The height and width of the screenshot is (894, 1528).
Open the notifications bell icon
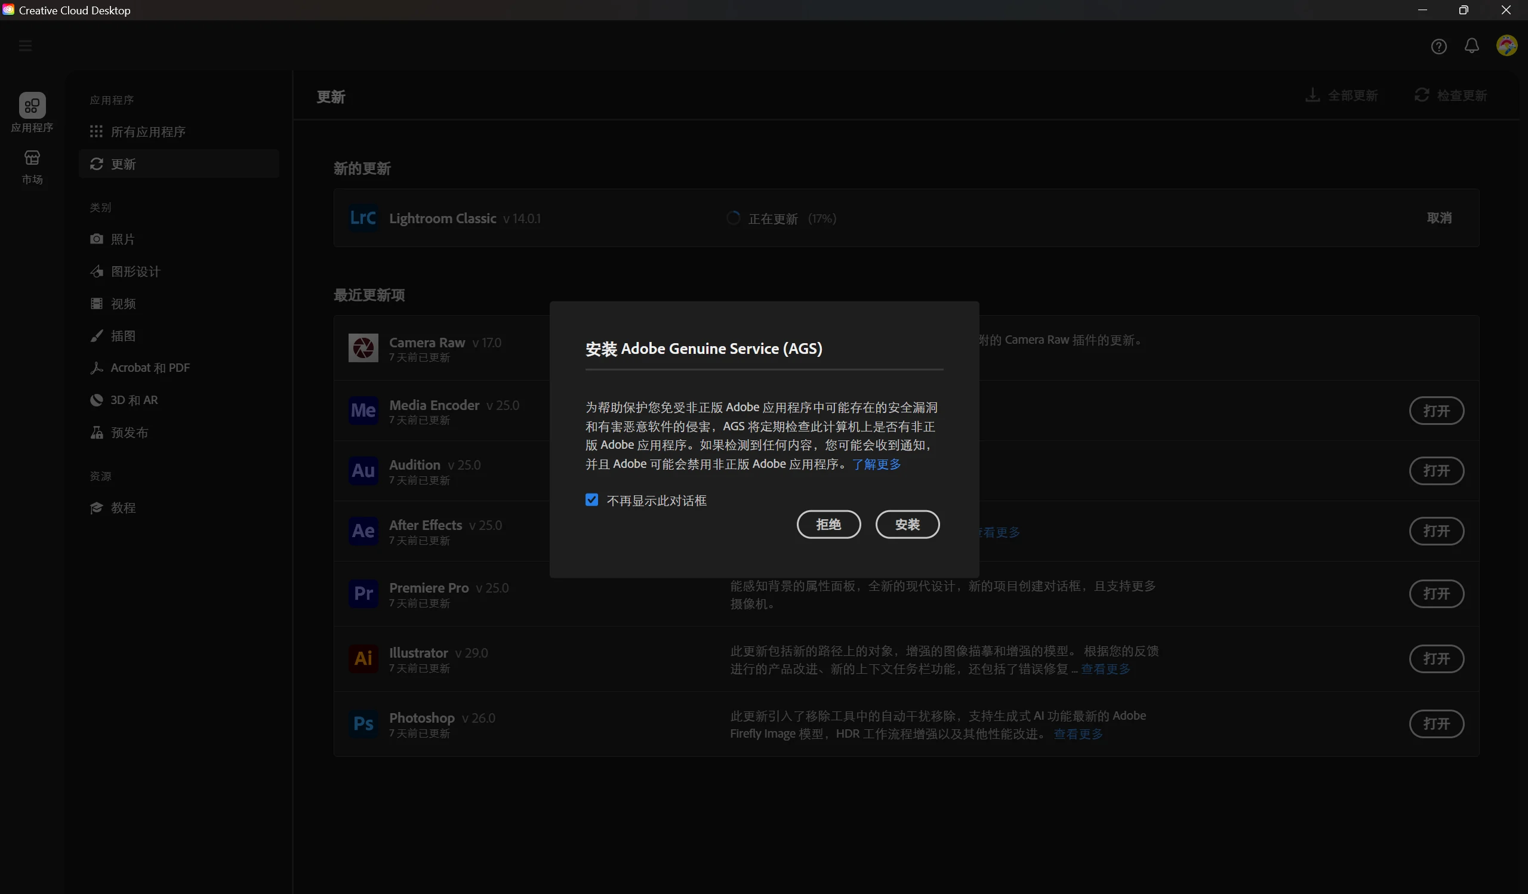tap(1472, 46)
